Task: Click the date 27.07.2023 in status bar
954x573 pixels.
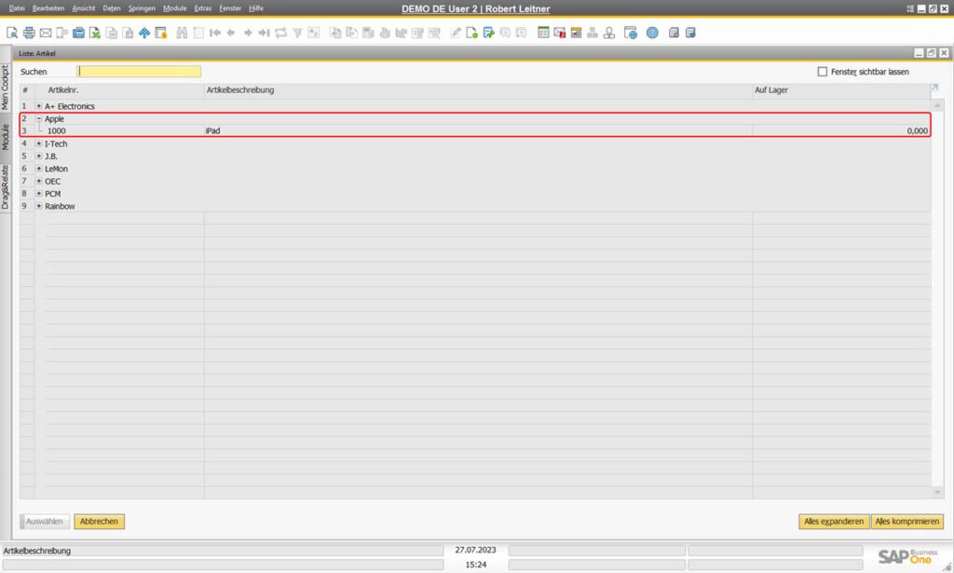Action: [476, 550]
